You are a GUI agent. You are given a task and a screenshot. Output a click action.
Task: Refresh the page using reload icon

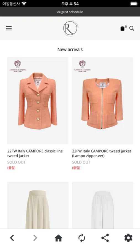82,238
